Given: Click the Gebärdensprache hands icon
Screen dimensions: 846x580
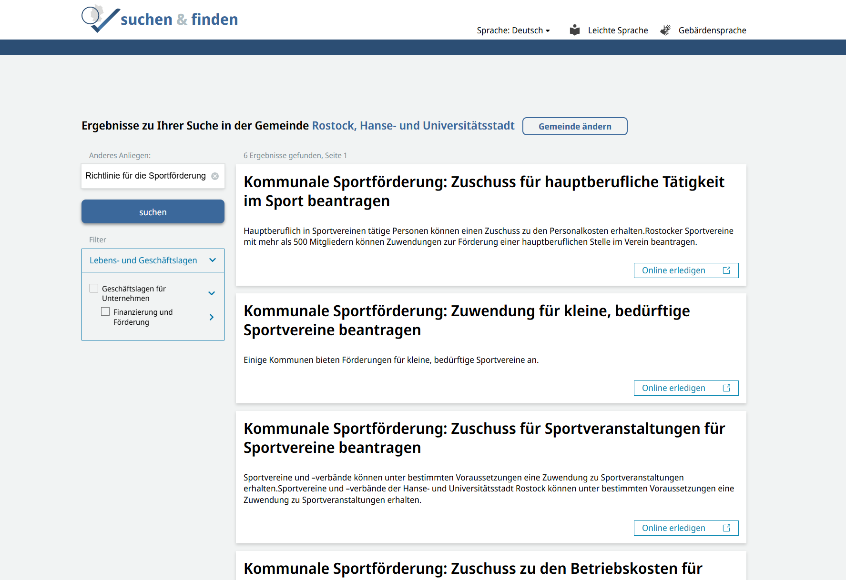Looking at the screenshot, I should (x=665, y=30).
